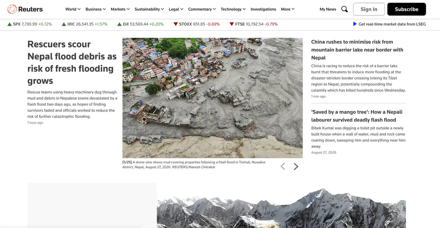Click the Sign In button
440x228 pixels.
pos(369,9)
